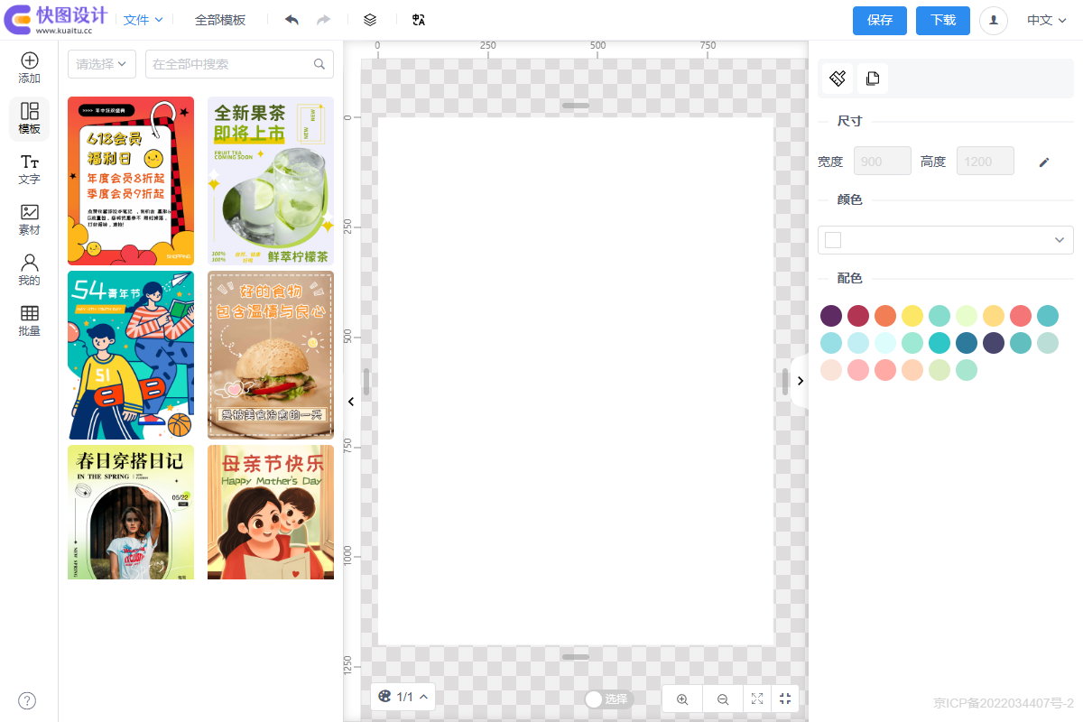Click the zoom out magnifier icon

pyautogui.click(x=723, y=699)
